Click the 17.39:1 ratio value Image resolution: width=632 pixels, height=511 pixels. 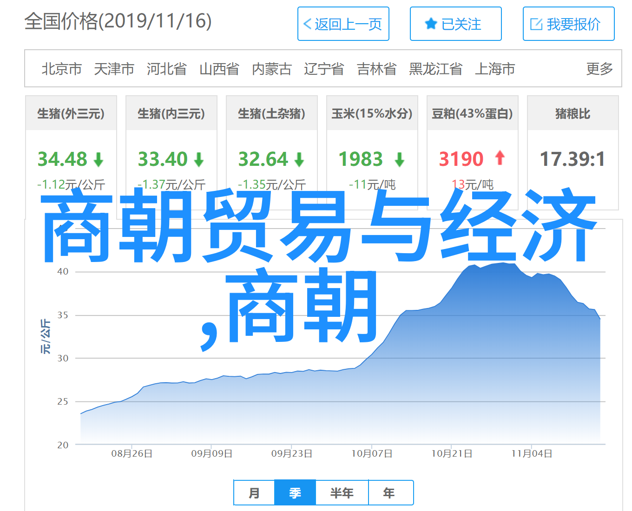(573, 159)
